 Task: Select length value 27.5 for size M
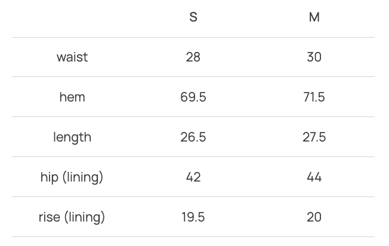[x=314, y=137]
